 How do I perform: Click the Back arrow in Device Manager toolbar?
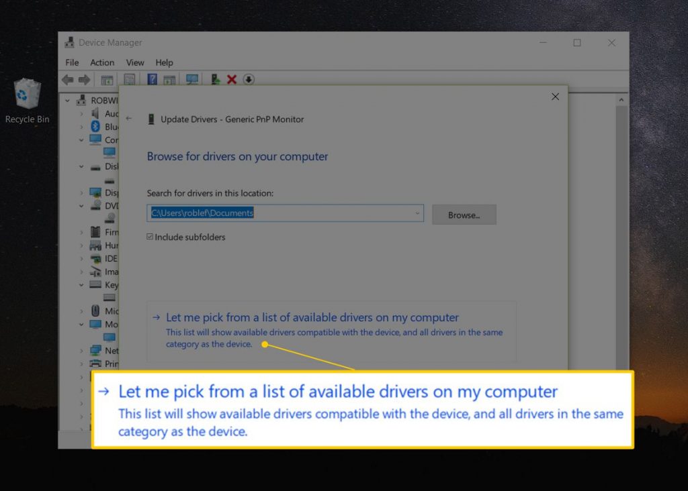pyautogui.click(x=68, y=79)
